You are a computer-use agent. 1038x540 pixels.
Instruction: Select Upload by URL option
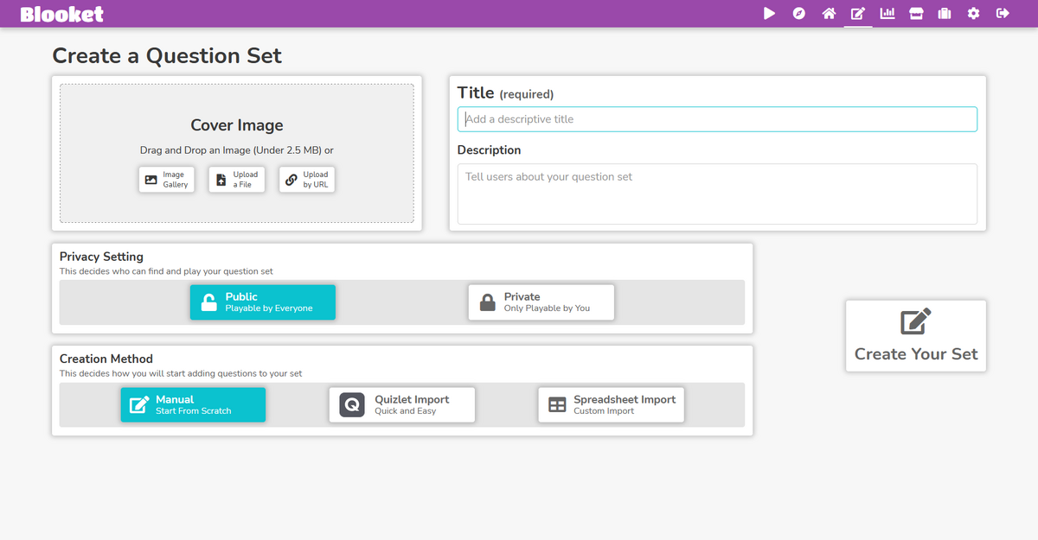[x=306, y=179]
